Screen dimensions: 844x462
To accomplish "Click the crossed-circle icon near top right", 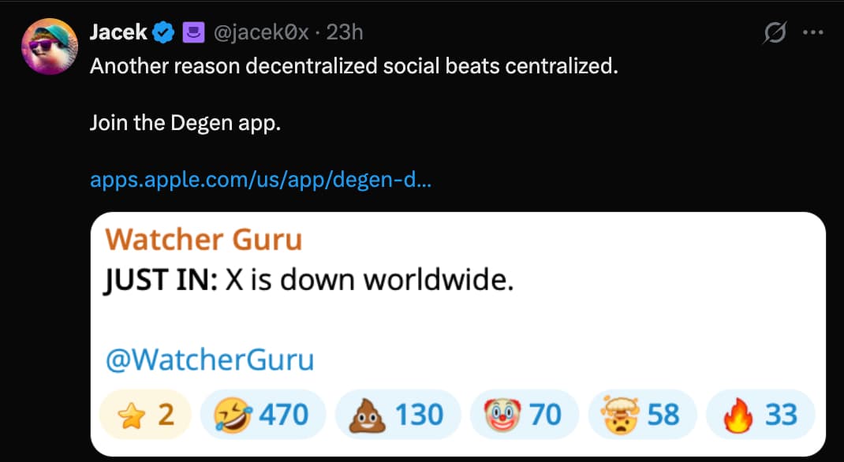I will (777, 32).
